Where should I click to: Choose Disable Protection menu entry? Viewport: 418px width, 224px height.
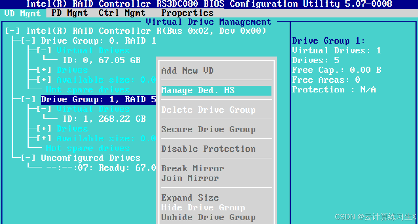coord(208,149)
